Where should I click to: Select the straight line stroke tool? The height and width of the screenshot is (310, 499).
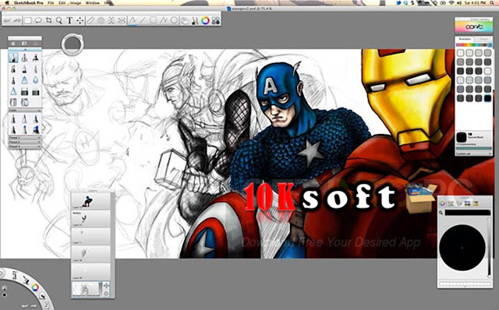[x=143, y=21]
